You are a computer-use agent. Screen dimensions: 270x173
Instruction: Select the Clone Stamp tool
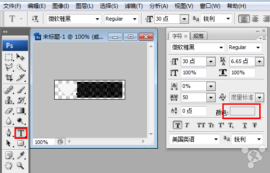click(x=8, y=100)
